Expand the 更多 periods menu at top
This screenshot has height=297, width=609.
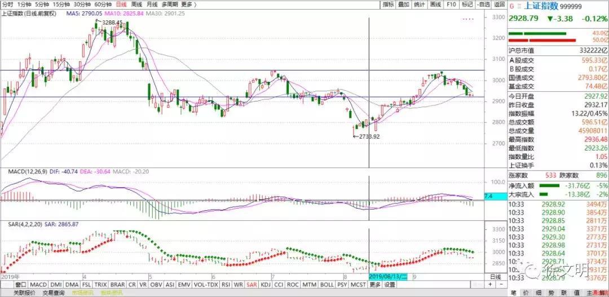187,4
